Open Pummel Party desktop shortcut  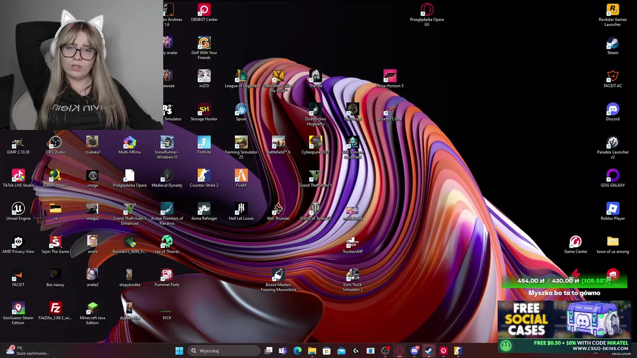pyautogui.click(x=167, y=278)
